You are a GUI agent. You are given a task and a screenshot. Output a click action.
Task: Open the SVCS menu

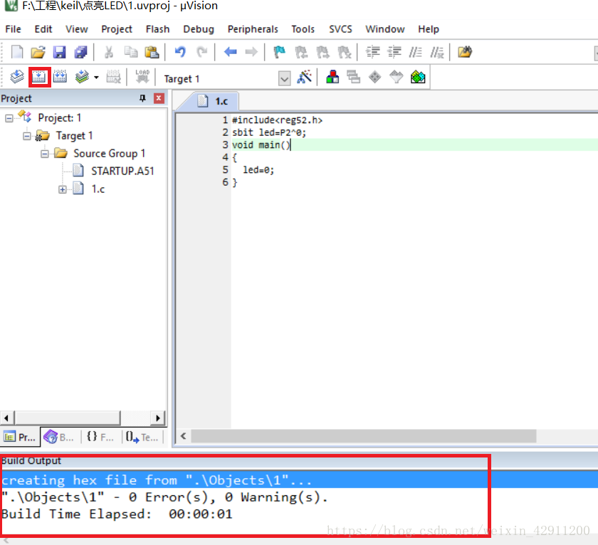[x=340, y=29]
